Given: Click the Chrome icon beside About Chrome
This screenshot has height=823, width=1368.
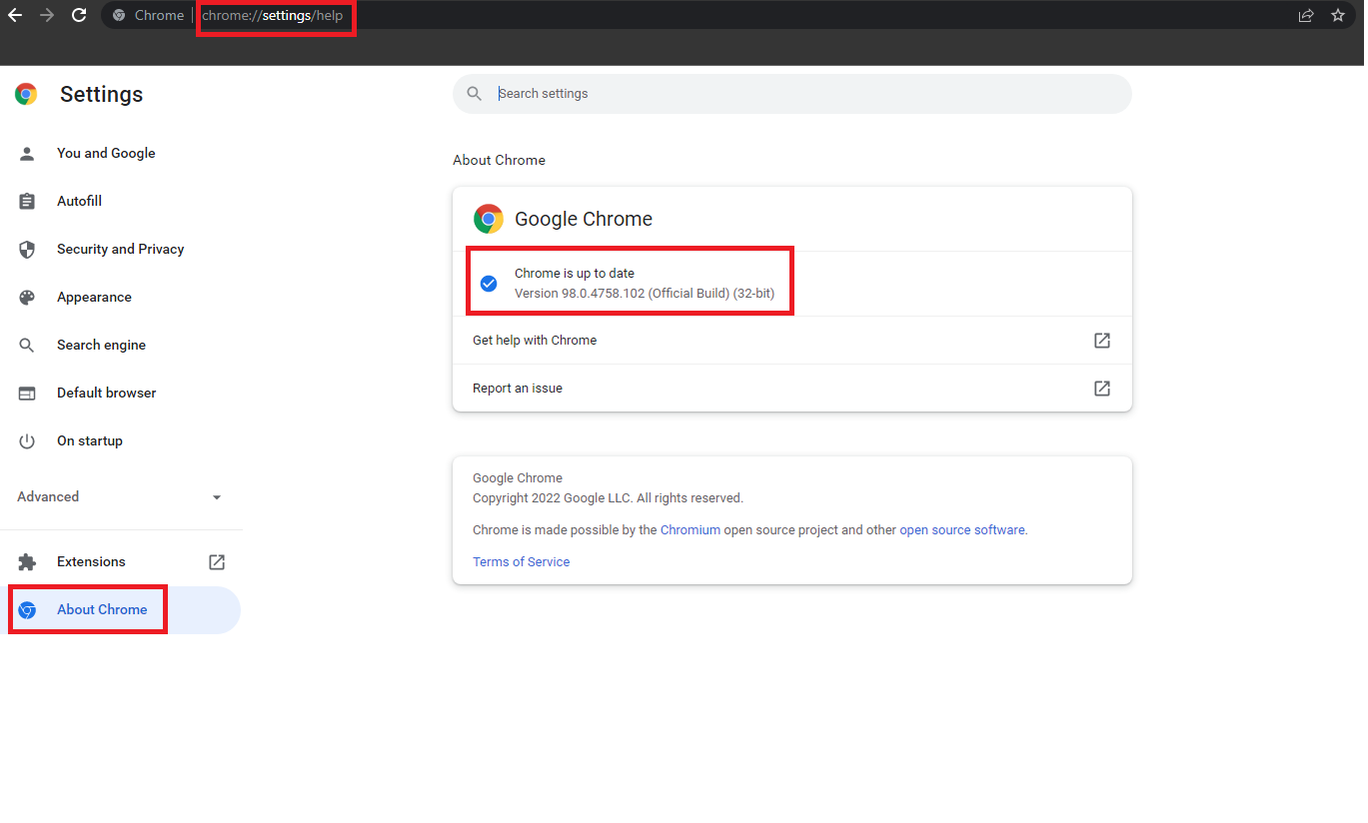Looking at the screenshot, I should coord(27,609).
